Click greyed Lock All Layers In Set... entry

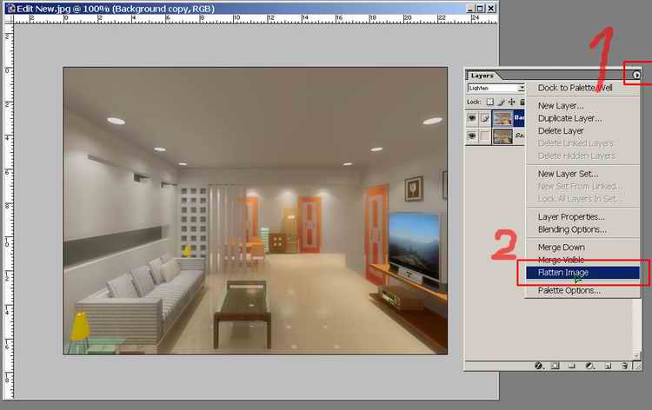tap(580, 199)
